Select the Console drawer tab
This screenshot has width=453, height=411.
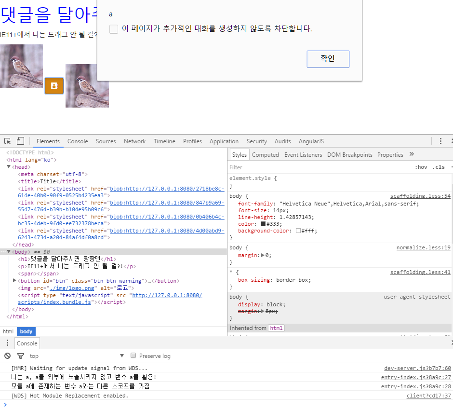[27, 343]
